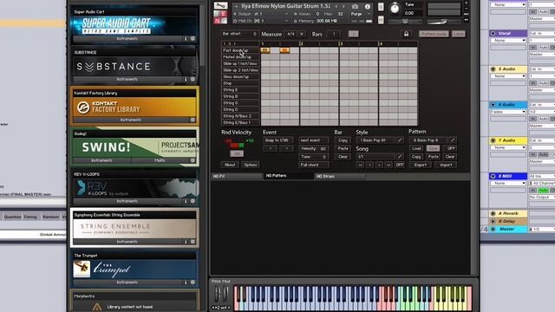Open the Purge dropdown menu
The width and height of the screenshot is (555, 312).
360,14
